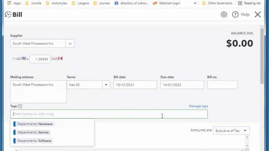
Task: Open the Reading list
Action: (249, 3)
